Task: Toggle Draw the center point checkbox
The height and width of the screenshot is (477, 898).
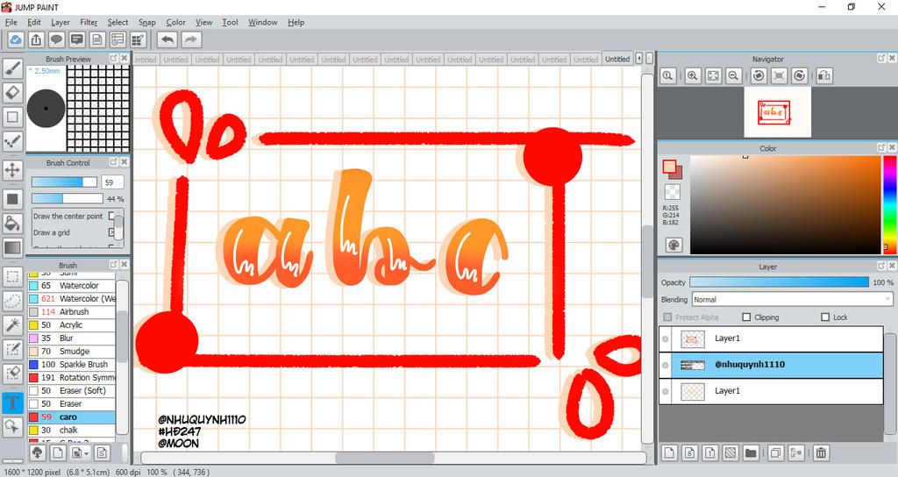Action: click(112, 216)
